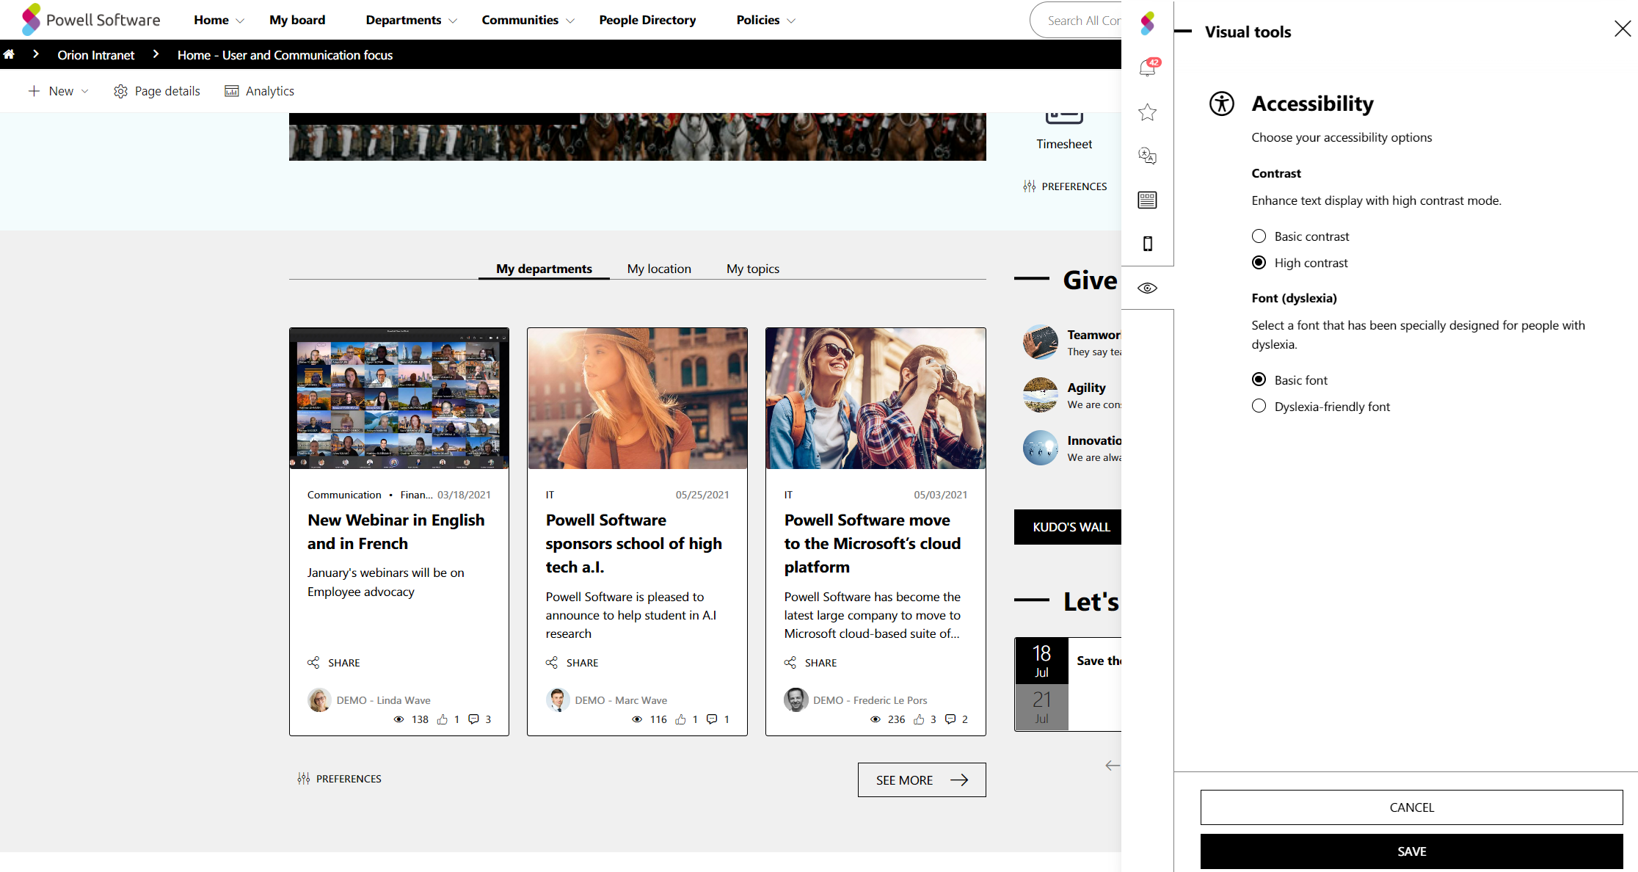
Task: Open Powell Software sponsors school article title
Action: click(634, 543)
